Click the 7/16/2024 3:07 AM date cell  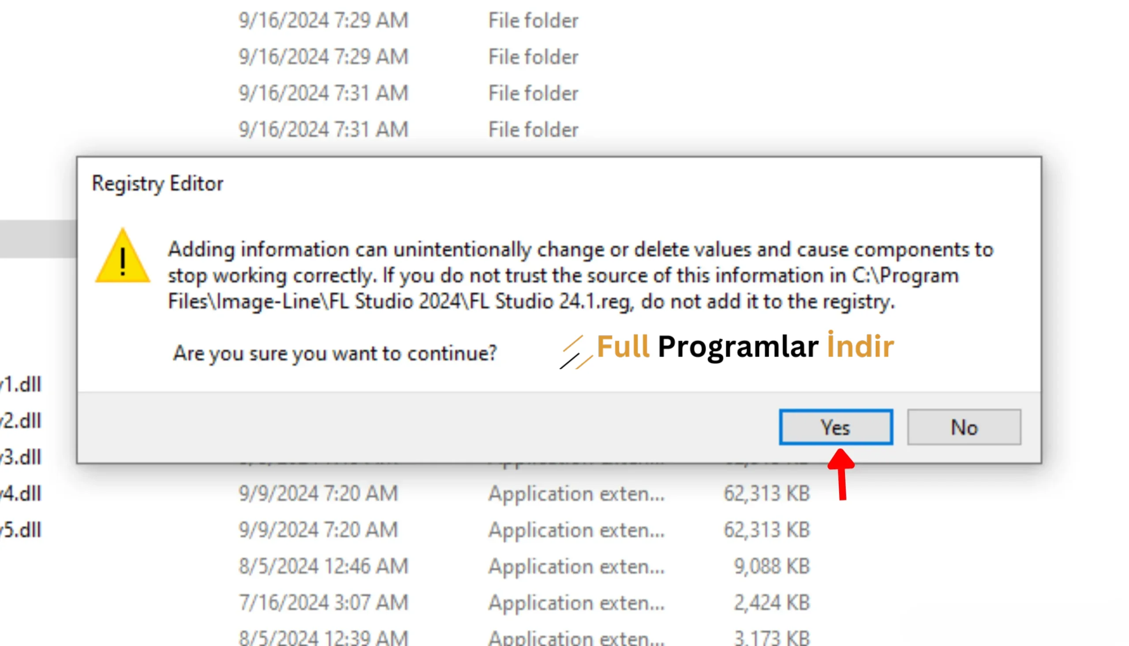(x=323, y=602)
